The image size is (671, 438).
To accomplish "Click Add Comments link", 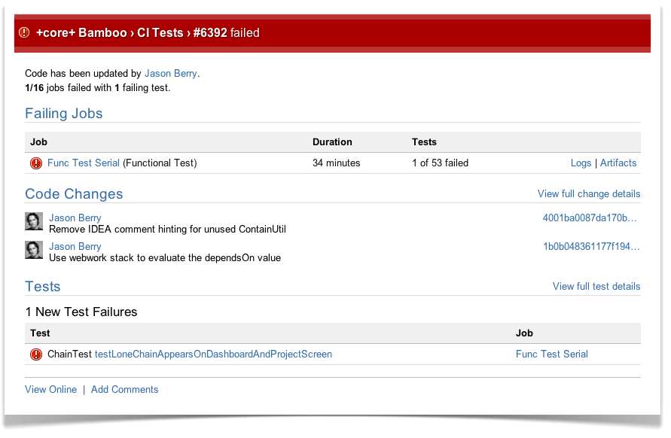I will 124,389.
